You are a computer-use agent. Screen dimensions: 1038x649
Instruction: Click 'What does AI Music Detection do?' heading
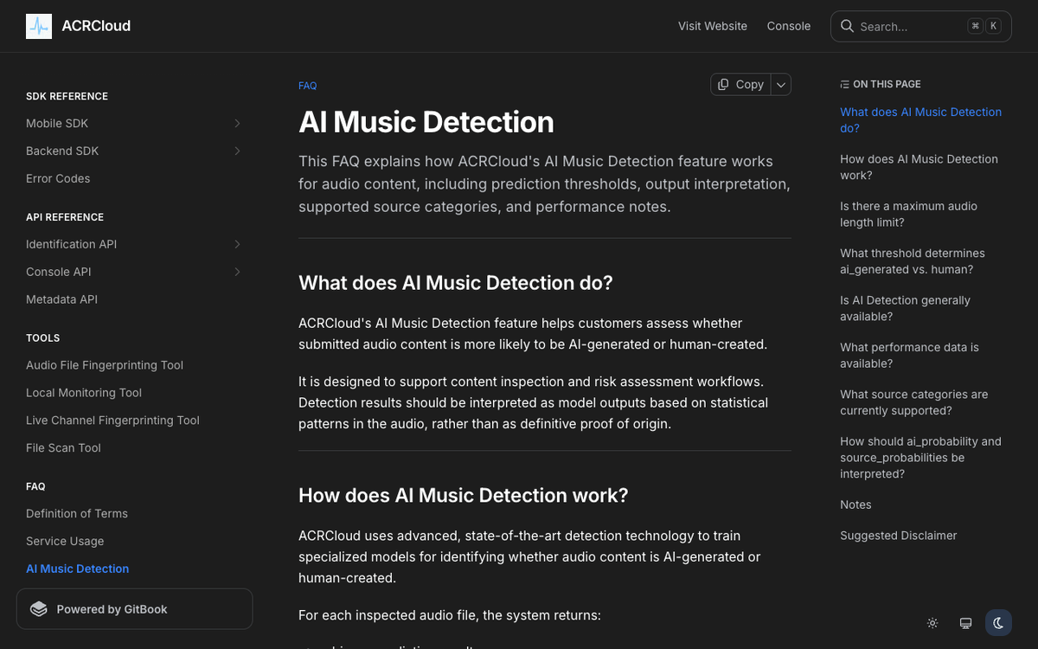456,283
